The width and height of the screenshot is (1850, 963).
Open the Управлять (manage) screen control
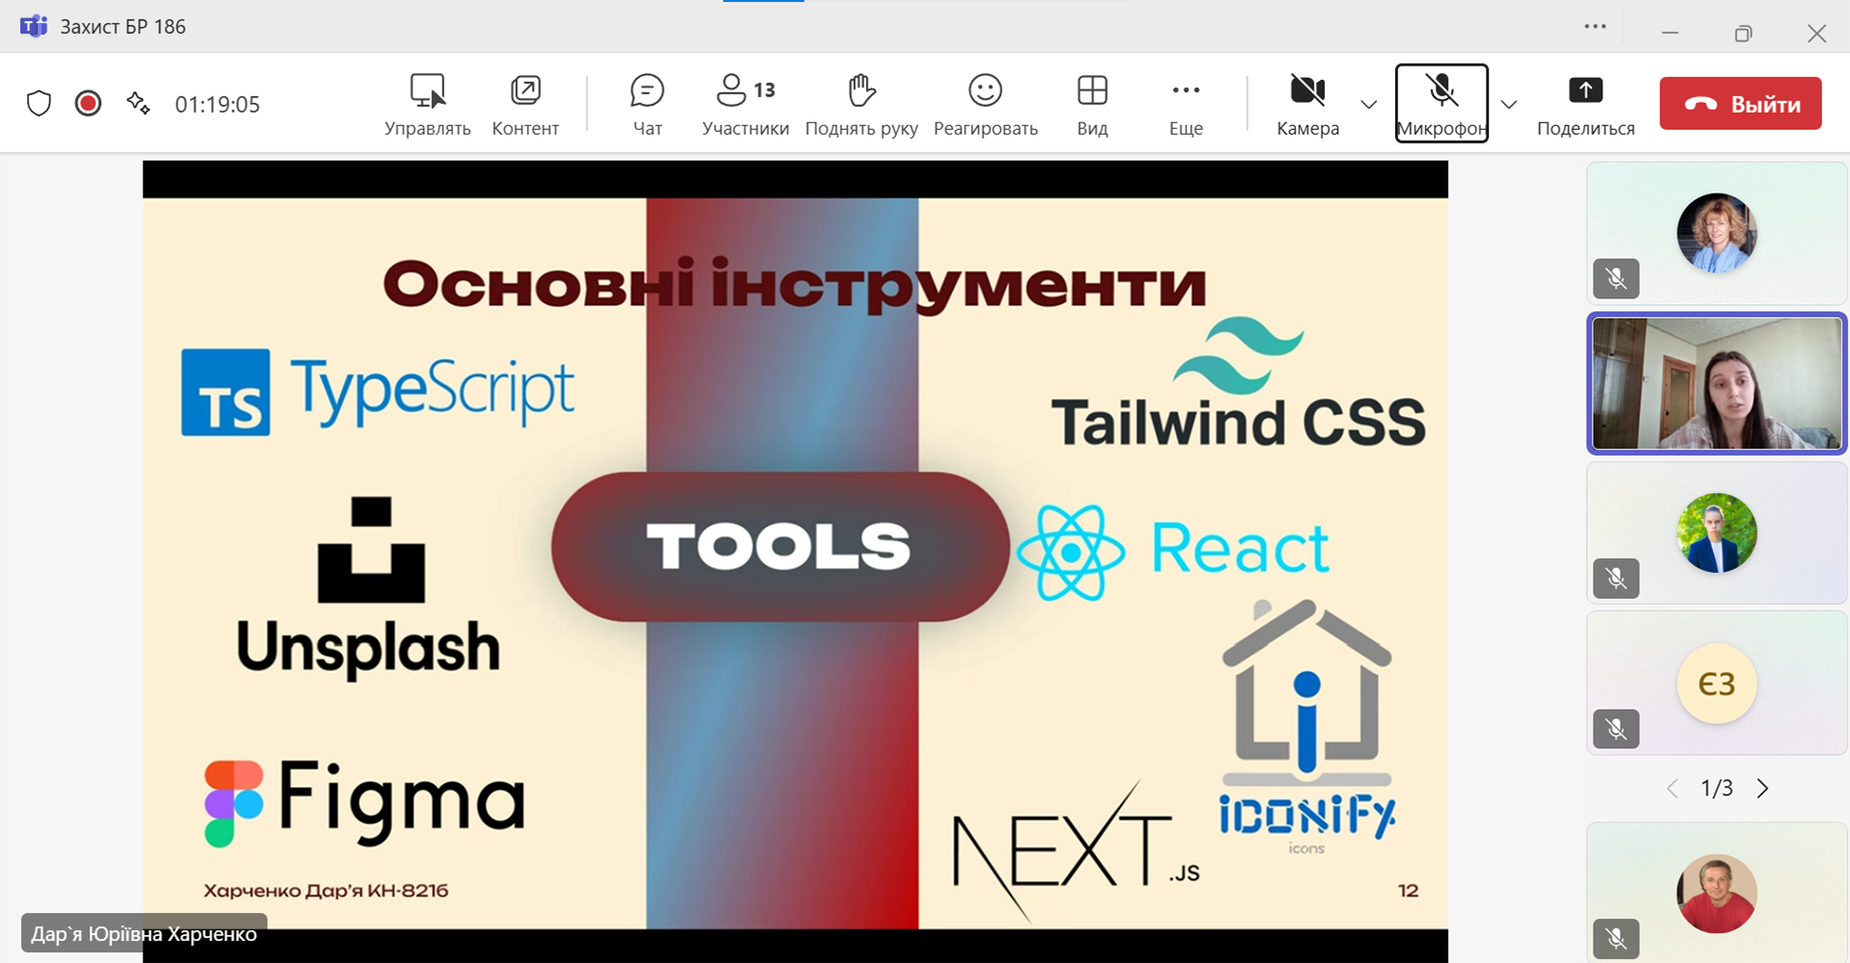(427, 103)
